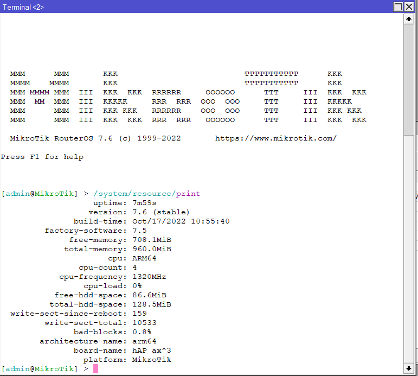Click the bad-blocks value 0.8%

[x=142, y=332]
